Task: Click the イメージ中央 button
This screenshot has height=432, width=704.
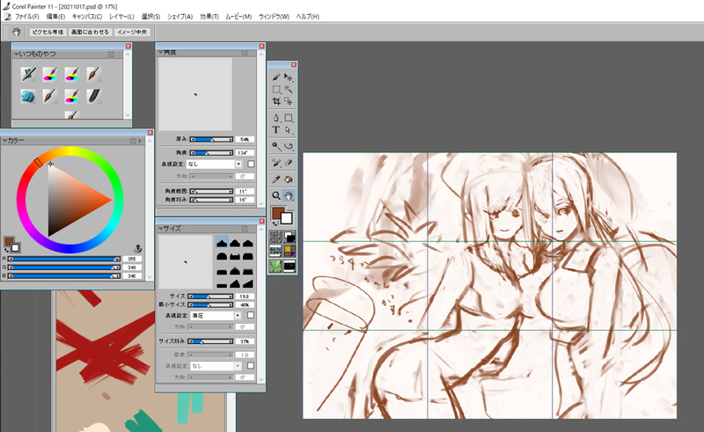Action: pyautogui.click(x=132, y=32)
